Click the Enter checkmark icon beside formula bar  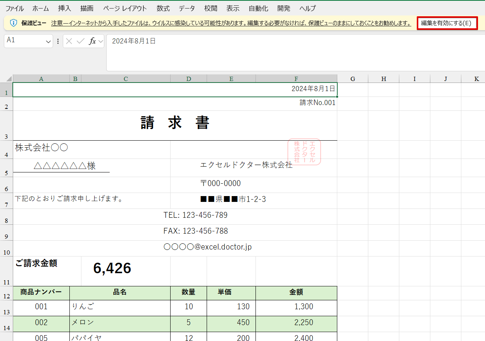pyautogui.click(x=80, y=41)
